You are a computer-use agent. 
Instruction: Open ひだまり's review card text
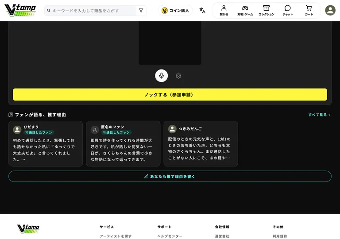point(44,150)
